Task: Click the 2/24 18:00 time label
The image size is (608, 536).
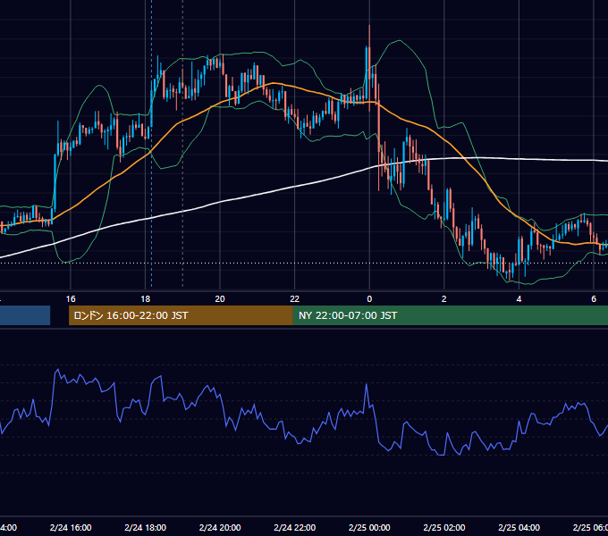Action: (146, 527)
